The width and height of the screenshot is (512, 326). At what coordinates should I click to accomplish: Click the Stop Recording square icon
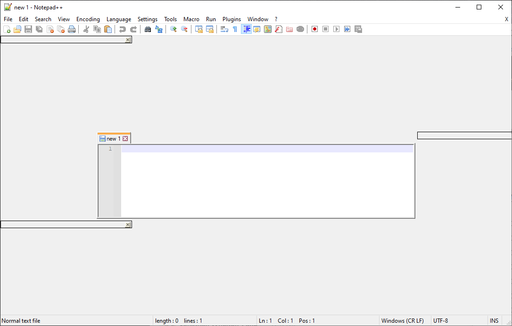point(326,29)
